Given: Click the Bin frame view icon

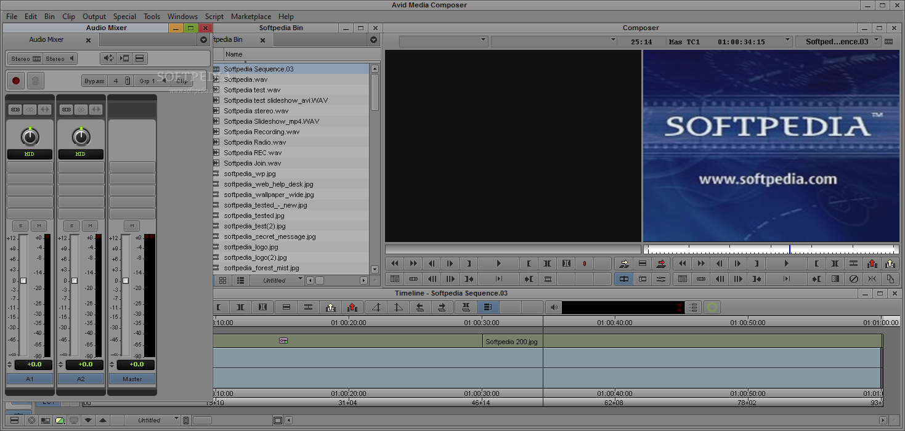Looking at the screenshot, I should pos(222,280).
